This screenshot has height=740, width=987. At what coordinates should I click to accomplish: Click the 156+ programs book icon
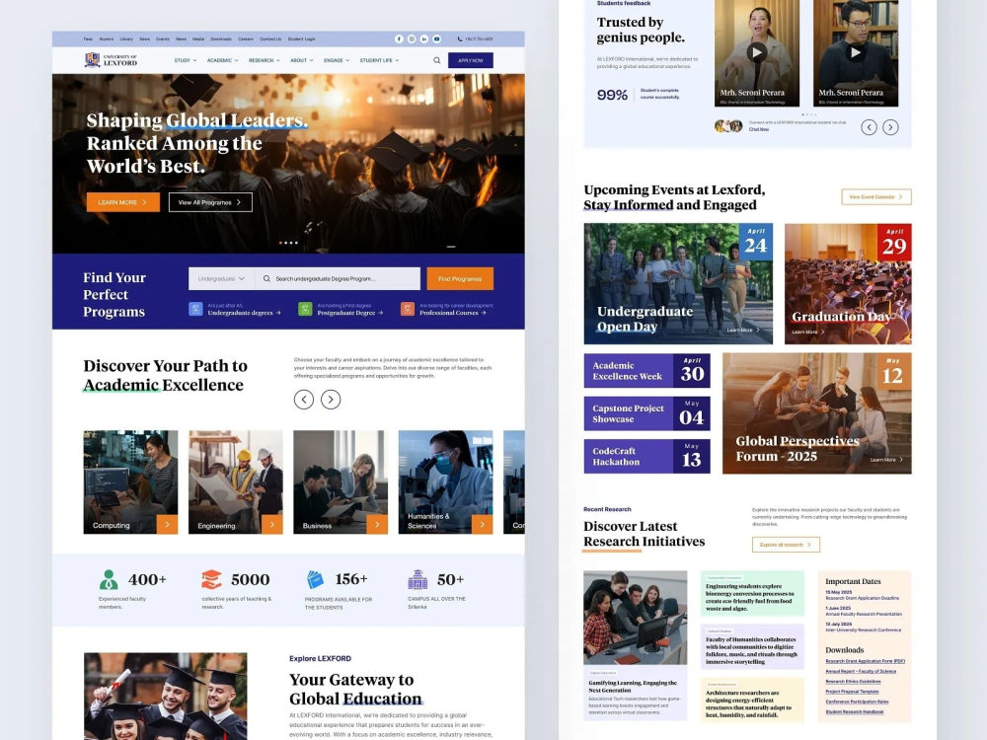click(315, 579)
